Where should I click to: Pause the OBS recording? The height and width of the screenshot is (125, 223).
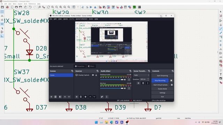171,80
